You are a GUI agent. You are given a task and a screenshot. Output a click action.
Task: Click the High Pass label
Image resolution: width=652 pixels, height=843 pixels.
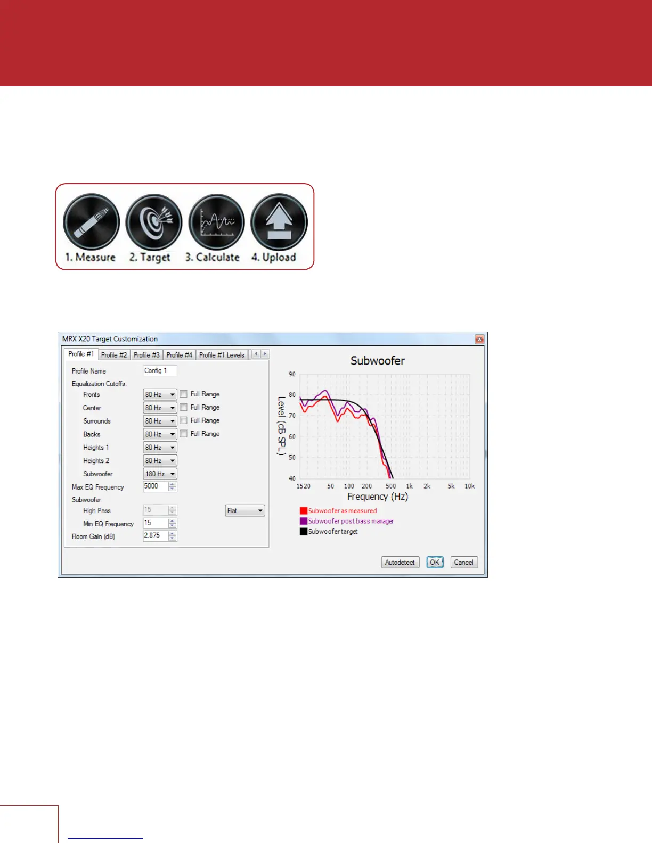pos(97,510)
